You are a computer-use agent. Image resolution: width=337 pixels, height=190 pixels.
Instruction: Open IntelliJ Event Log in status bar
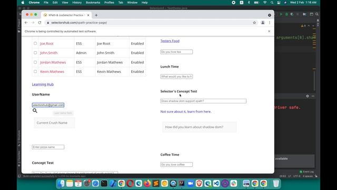click(x=306, y=172)
